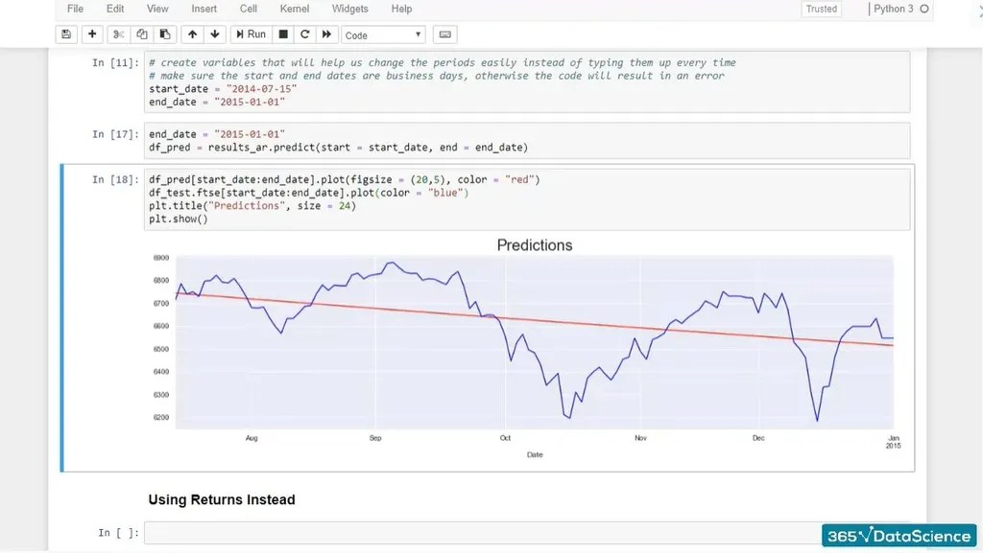This screenshot has height=553, width=983.
Task: Click the Trusted notebook status button
Action: point(821,9)
